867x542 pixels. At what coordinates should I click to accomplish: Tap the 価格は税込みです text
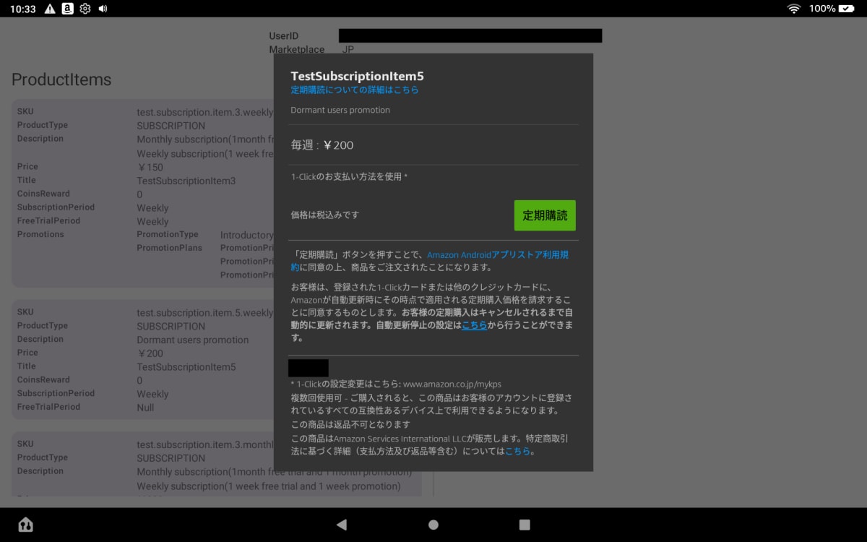pyautogui.click(x=324, y=215)
